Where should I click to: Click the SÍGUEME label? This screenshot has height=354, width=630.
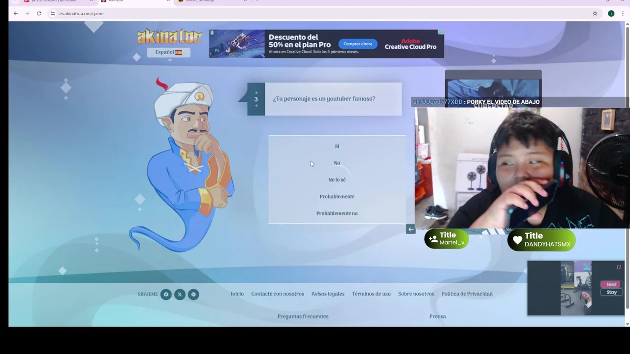coord(148,294)
